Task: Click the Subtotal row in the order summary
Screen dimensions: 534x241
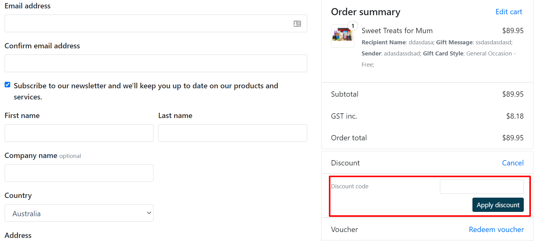Action: pyautogui.click(x=344, y=94)
